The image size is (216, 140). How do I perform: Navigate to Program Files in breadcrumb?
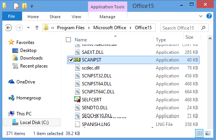[x=71, y=28]
